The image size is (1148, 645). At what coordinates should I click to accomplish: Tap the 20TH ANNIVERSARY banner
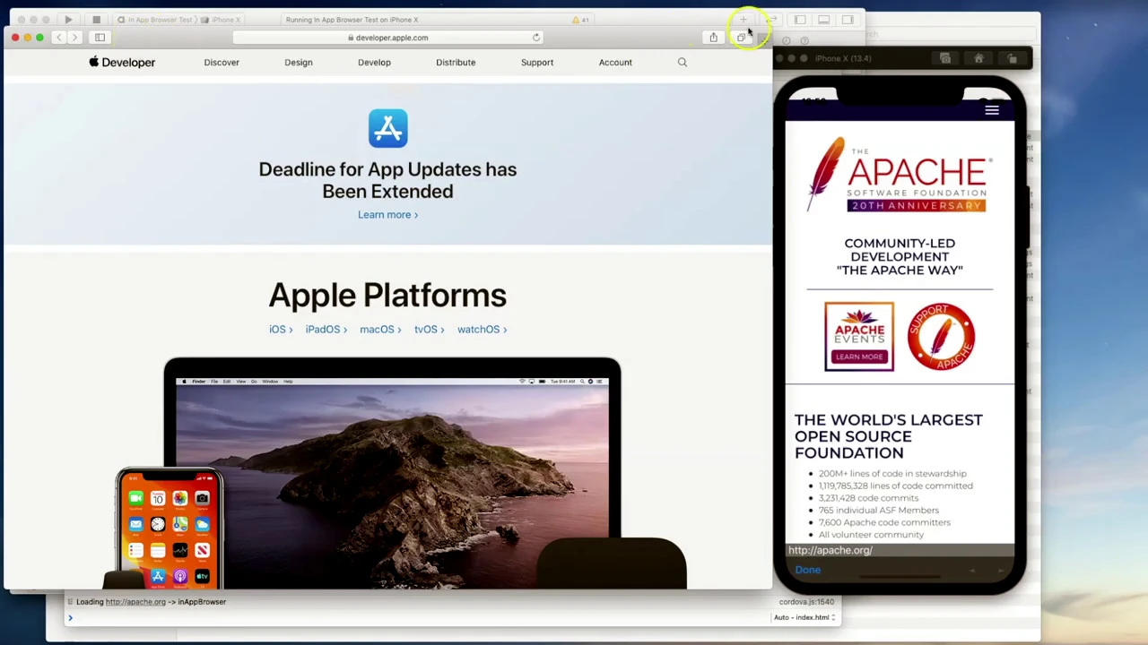(916, 206)
